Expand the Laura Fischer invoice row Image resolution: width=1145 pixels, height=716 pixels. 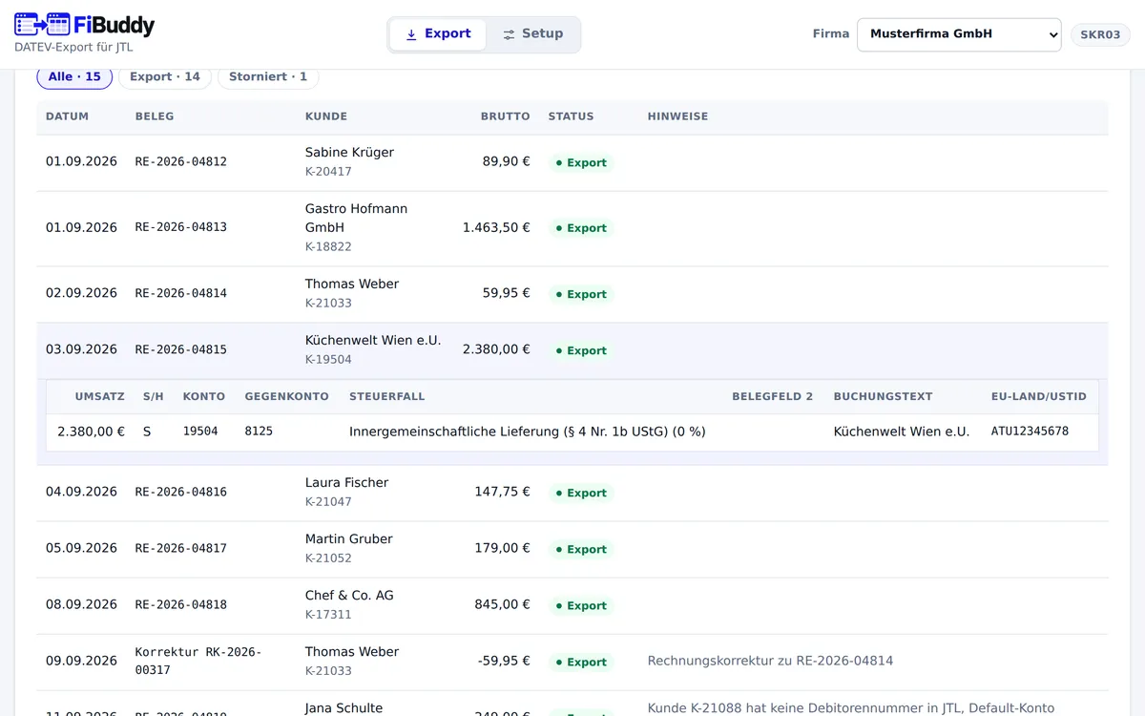[572, 493]
